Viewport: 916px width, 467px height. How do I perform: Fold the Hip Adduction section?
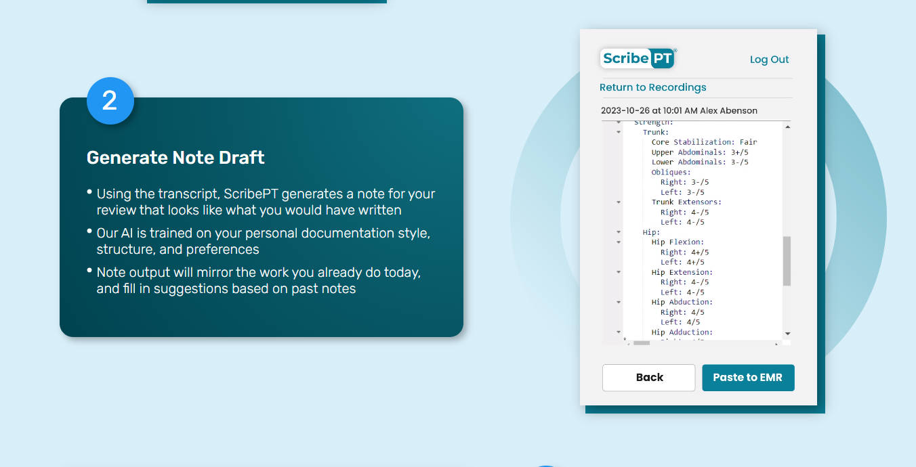[x=619, y=332]
